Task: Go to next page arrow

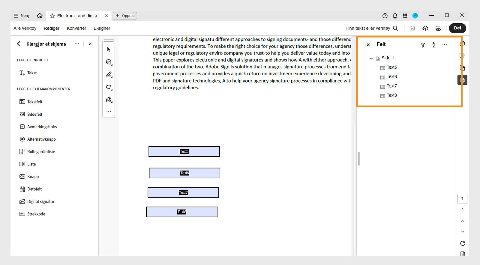Action: [x=463, y=231]
